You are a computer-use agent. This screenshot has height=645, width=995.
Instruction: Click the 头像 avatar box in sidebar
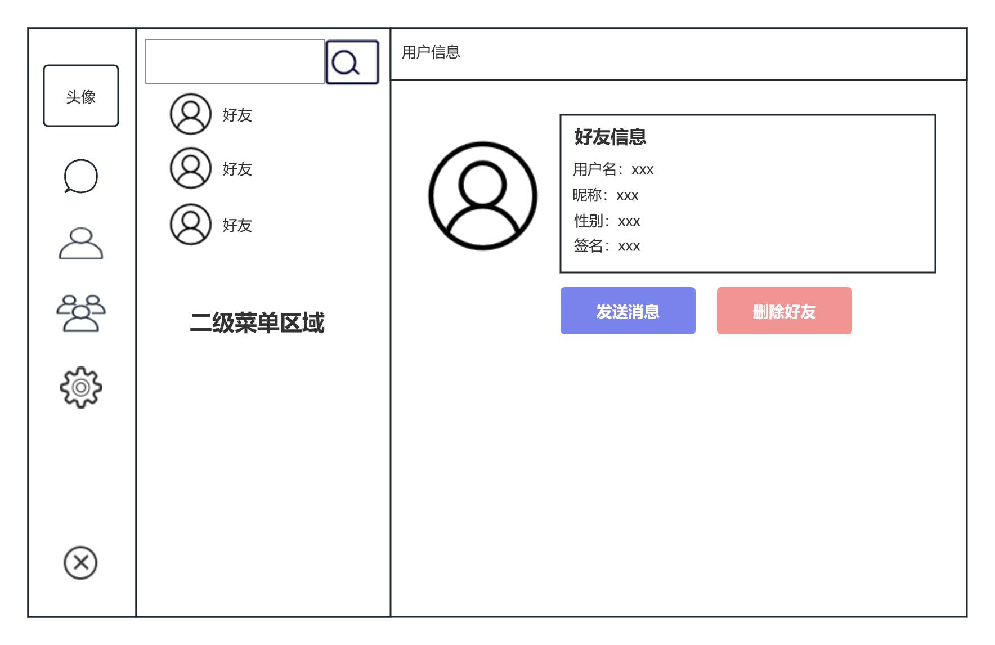coord(81,96)
